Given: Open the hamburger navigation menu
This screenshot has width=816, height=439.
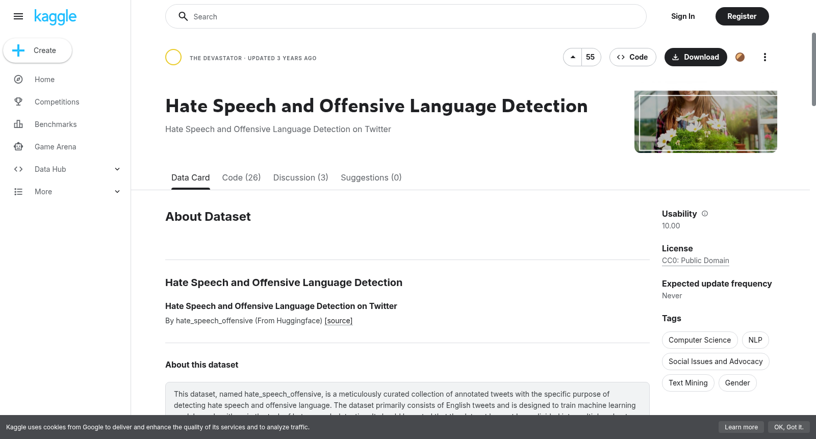Looking at the screenshot, I should (18, 16).
